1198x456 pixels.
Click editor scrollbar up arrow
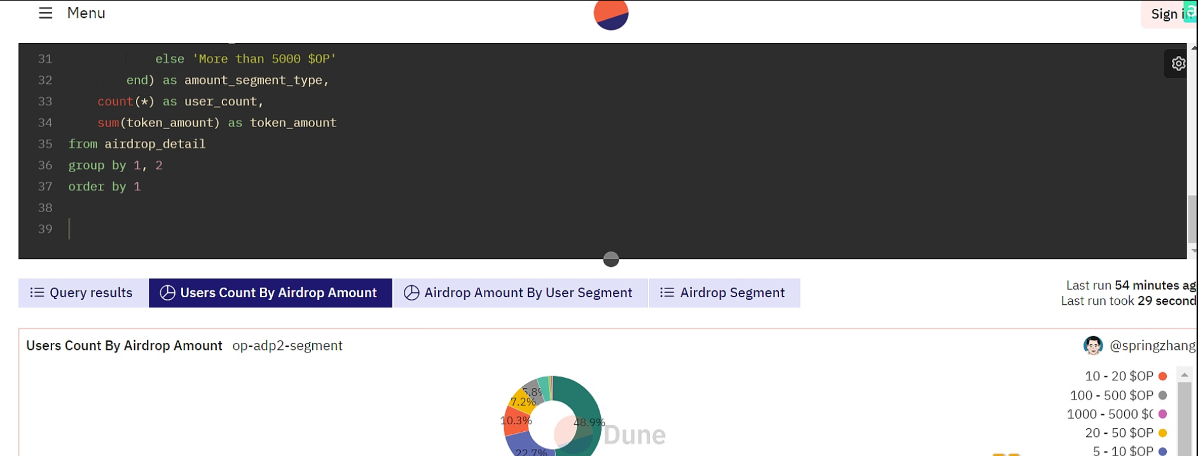click(1193, 48)
